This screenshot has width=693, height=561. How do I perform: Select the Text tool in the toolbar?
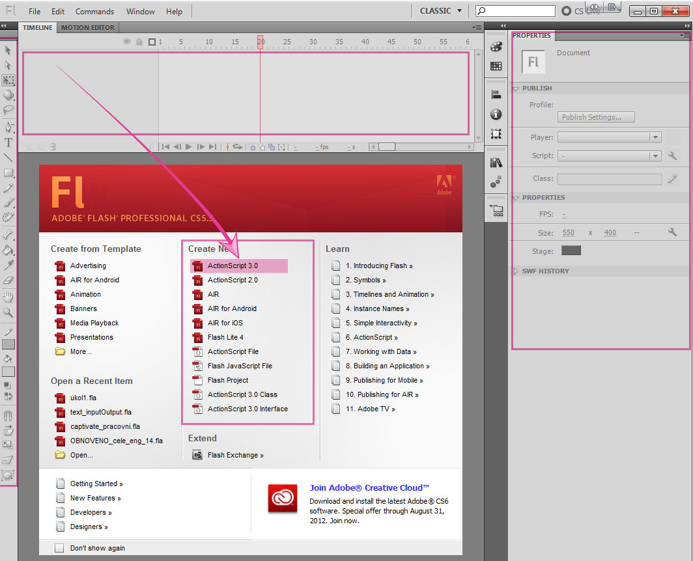point(8,142)
